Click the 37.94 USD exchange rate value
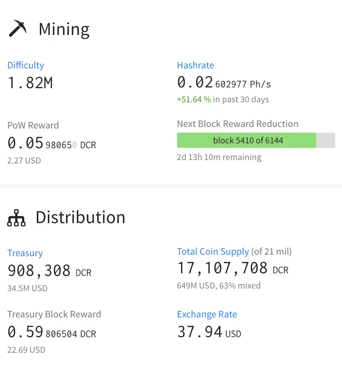 (209, 332)
